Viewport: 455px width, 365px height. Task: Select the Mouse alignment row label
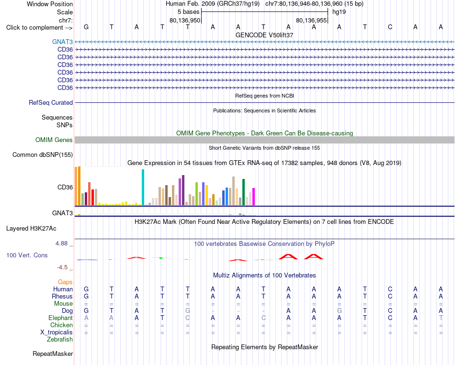[x=64, y=304]
